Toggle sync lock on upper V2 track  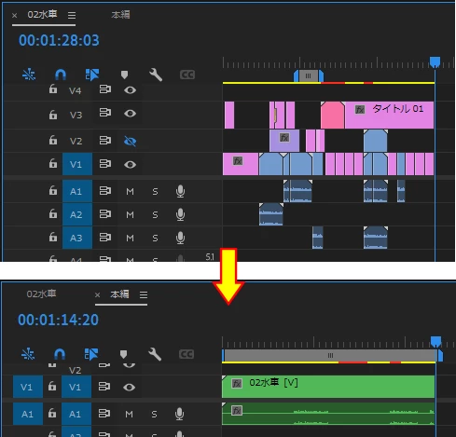coord(105,141)
